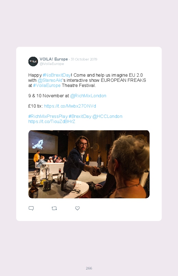Visit the @StereoAkt mention
Image resolution: width=178 pixels, height=276 pixels.
pos(50,80)
